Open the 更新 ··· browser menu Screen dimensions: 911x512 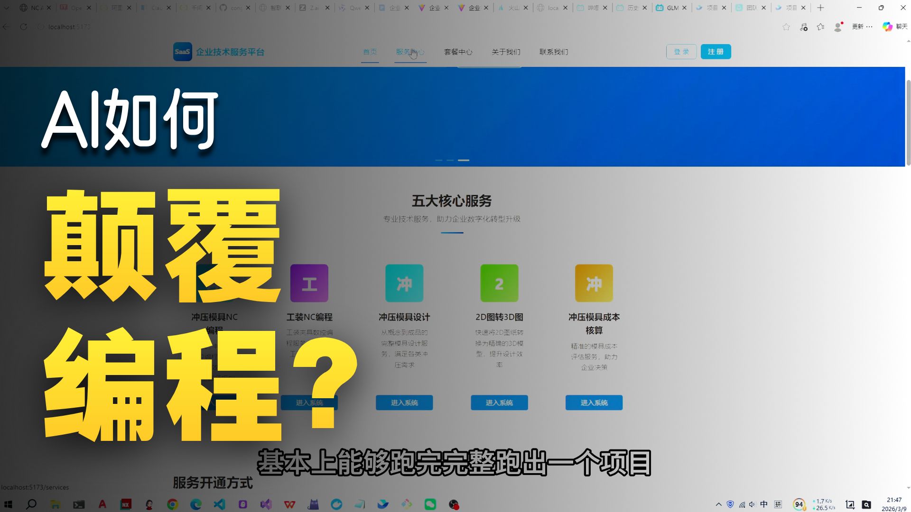[x=862, y=27]
